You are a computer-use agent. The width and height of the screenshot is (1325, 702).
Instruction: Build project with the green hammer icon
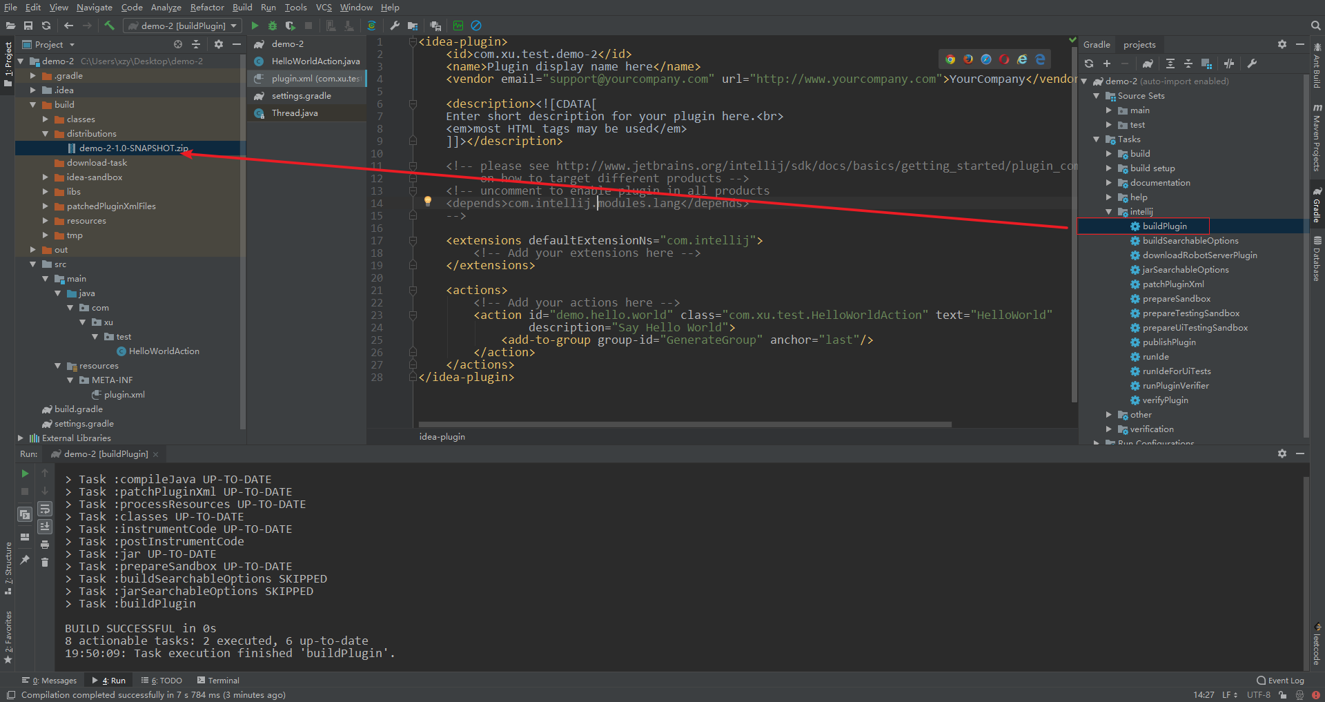(x=109, y=26)
